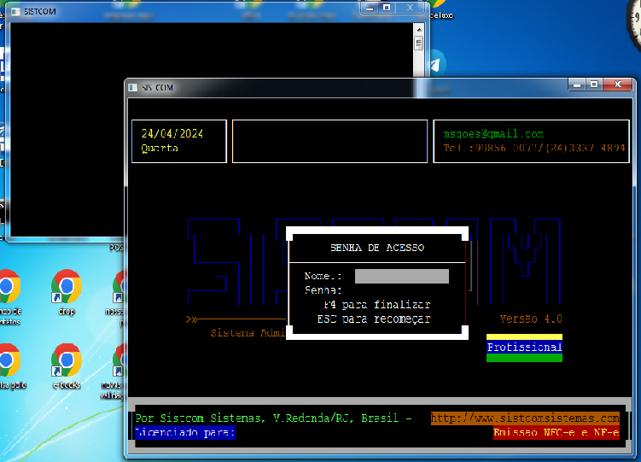This screenshot has height=462, width=641.
Task: Click the SIS COM front window title bar icon
Action: tap(132, 87)
